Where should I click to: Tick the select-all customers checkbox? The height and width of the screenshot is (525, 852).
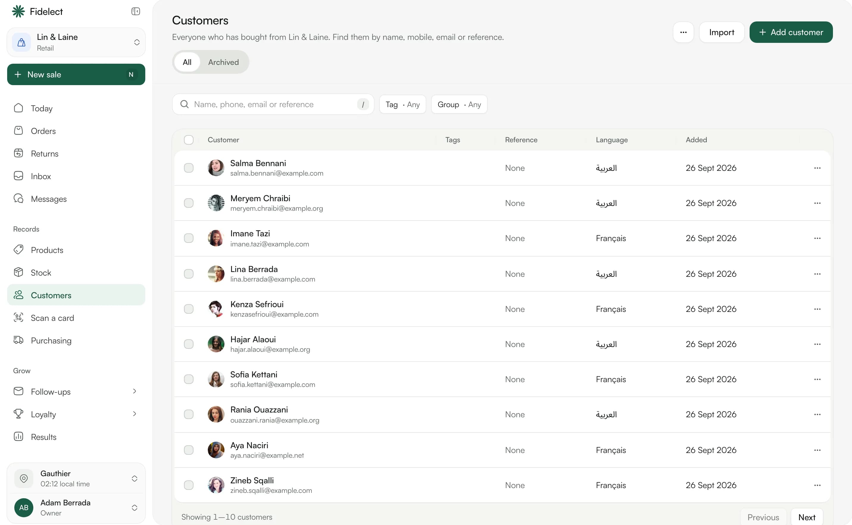[x=189, y=140]
